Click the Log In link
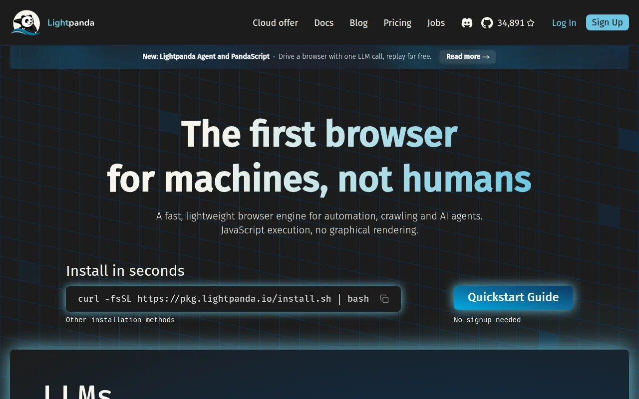Screen dimensions: 639x399 pos(564,23)
